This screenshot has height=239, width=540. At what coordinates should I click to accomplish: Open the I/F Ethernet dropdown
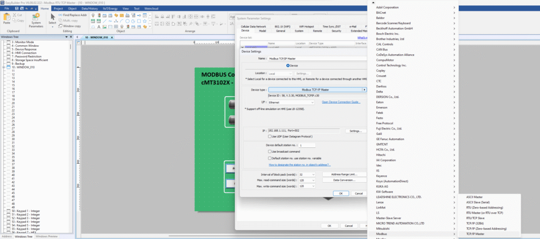pos(291,103)
